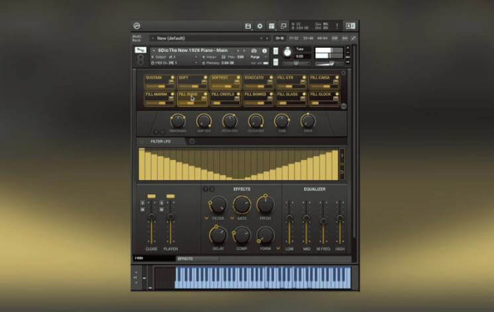Click the rack view layout icon

[271, 26]
